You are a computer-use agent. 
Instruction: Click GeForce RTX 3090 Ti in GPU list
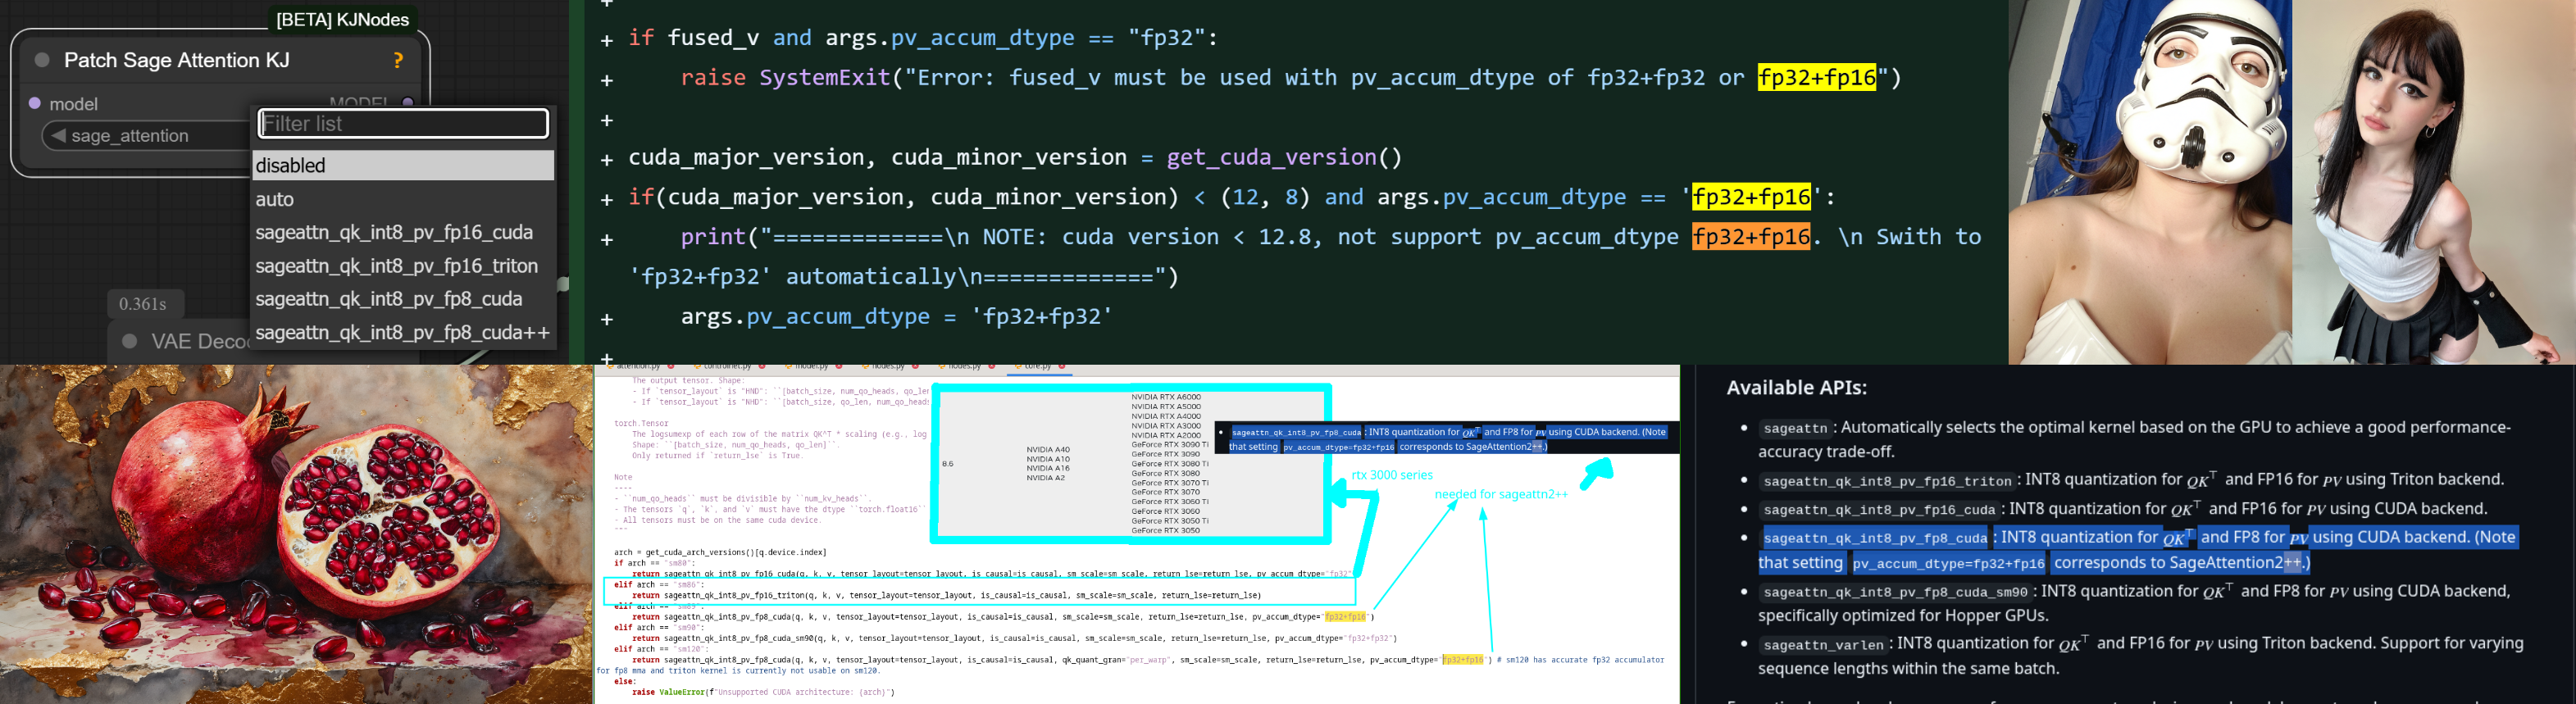tap(1169, 444)
